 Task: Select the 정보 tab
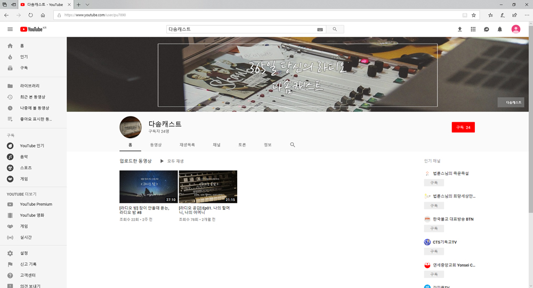[x=268, y=145]
